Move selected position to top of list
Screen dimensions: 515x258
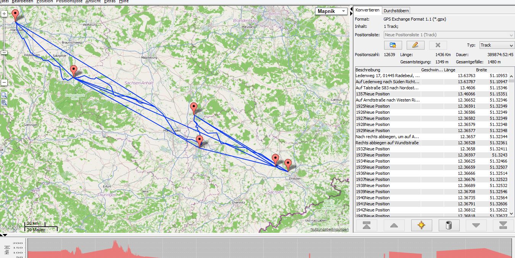pyautogui.click(x=366, y=226)
